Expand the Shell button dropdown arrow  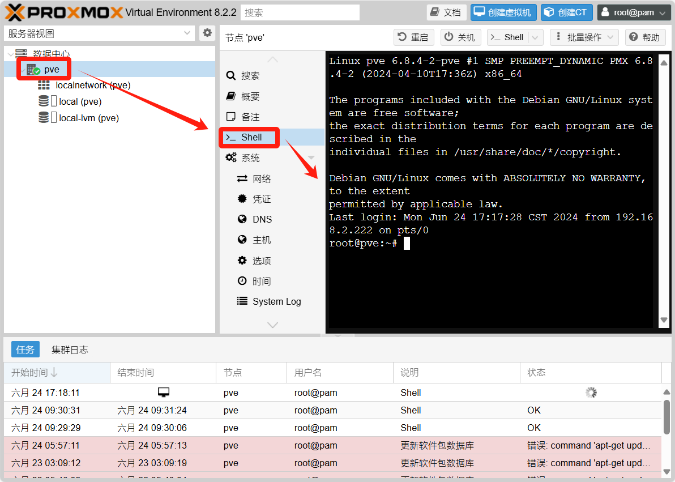pos(536,37)
